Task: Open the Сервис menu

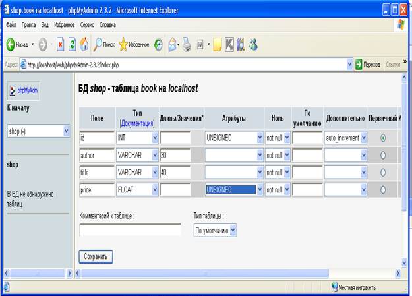Action: pyautogui.click(x=87, y=25)
